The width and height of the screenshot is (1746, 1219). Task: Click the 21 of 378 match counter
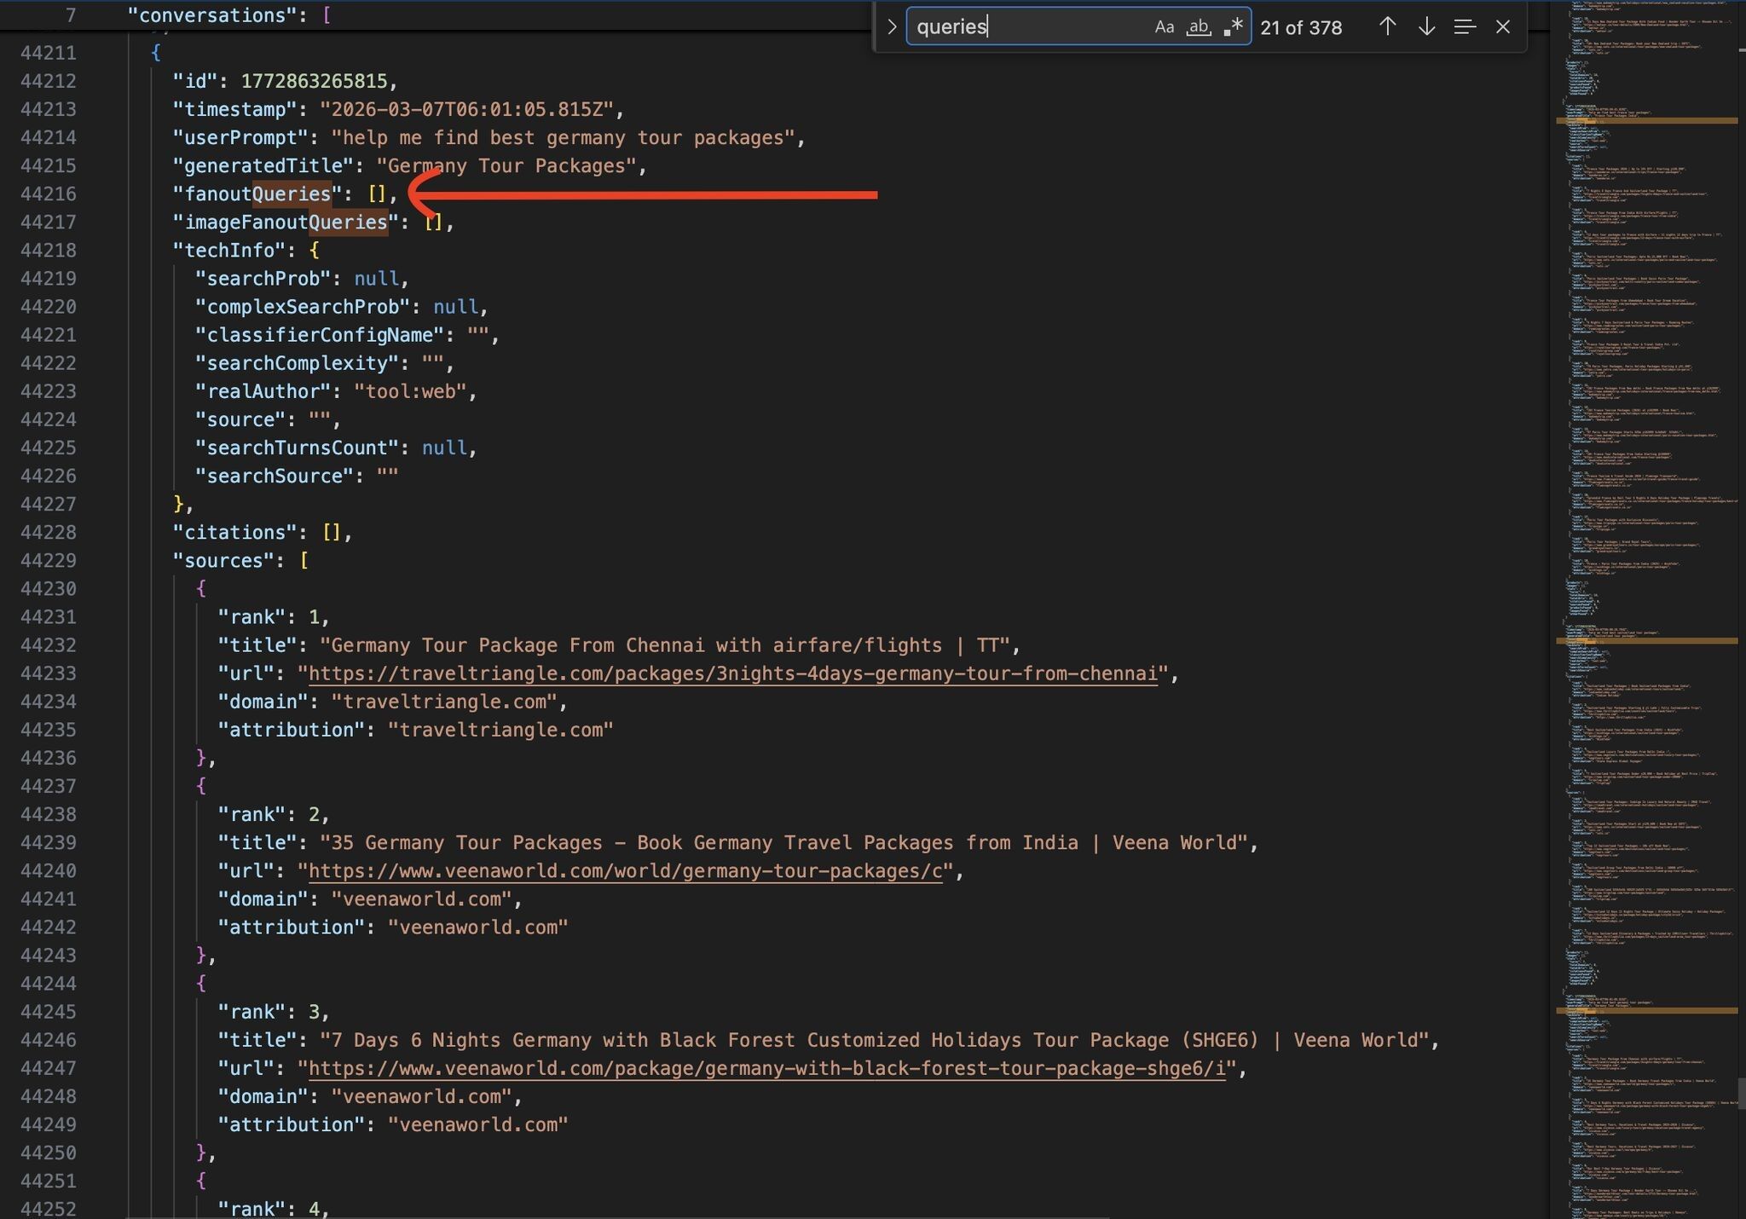(x=1301, y=28)
